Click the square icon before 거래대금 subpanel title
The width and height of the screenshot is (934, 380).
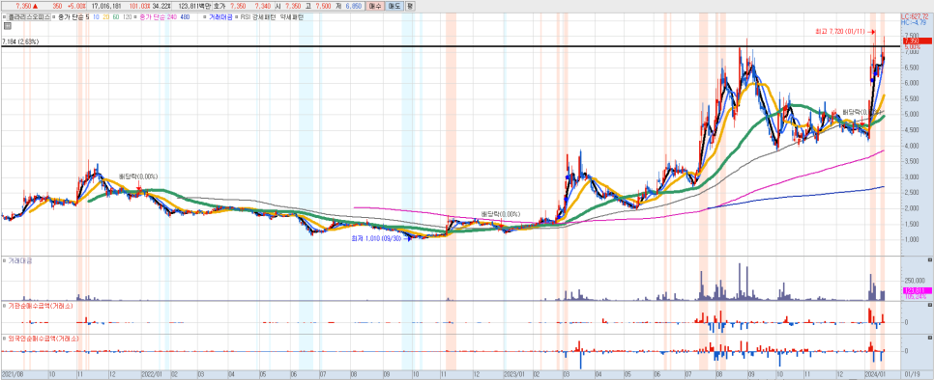4,260
